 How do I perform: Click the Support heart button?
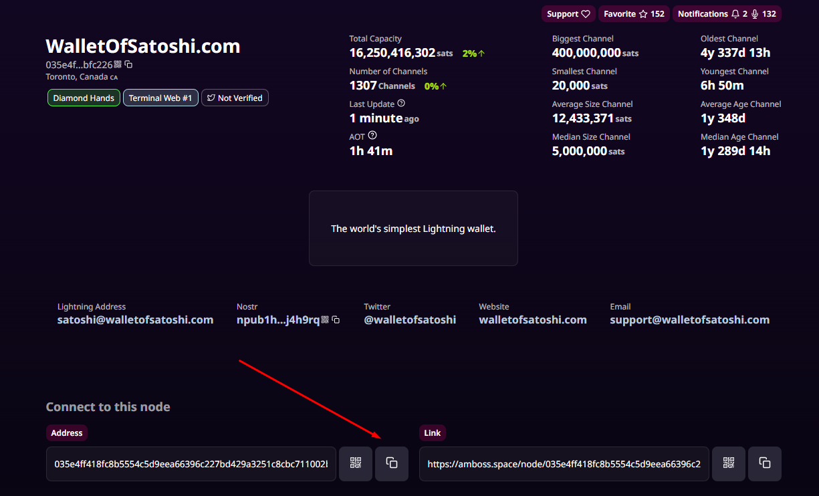pyautogui.click(x=568, y=14)
